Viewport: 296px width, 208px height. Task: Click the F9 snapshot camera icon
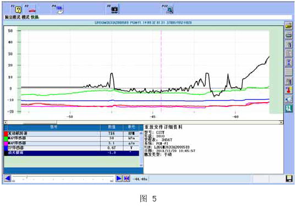114,9
